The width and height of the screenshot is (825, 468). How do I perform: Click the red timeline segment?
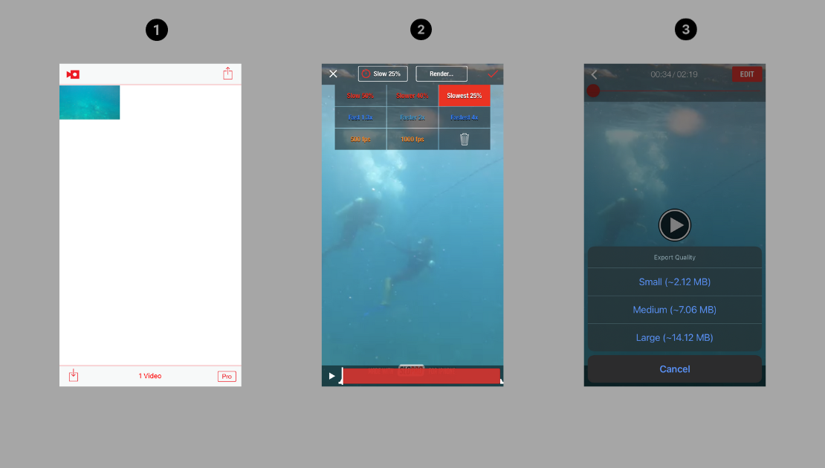[x=421, y=376]
